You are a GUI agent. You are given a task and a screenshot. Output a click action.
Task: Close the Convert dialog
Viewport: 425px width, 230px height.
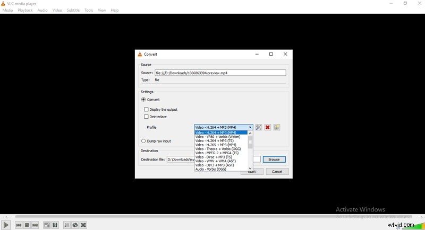point(285,54)
